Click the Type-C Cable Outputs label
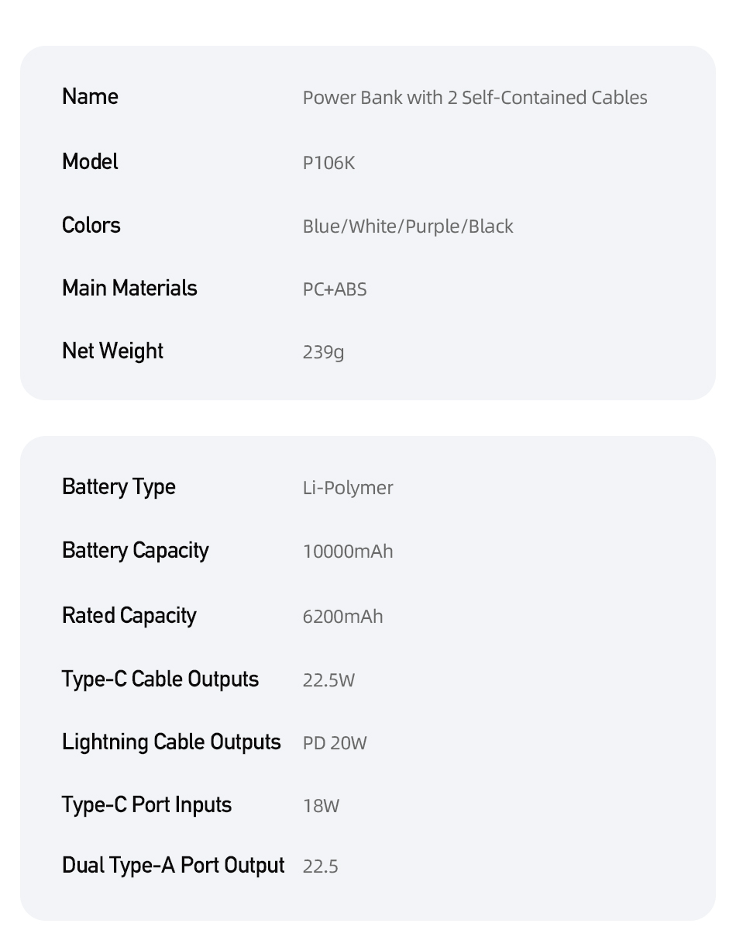 pos(160,680)
